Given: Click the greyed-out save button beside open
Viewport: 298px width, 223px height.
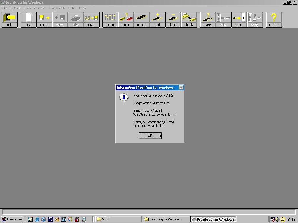Looking at the screenshot, I should [x=60, y=19].
